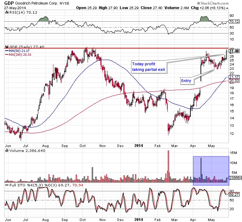242x222 pixels.
Task: Click the Aug label under price chart
Action: tap(45, 146)
